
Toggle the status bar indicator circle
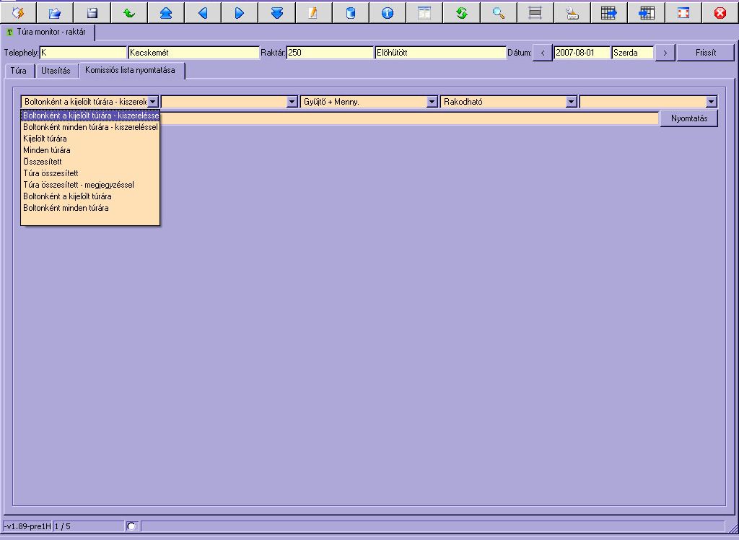coord(131,526)
